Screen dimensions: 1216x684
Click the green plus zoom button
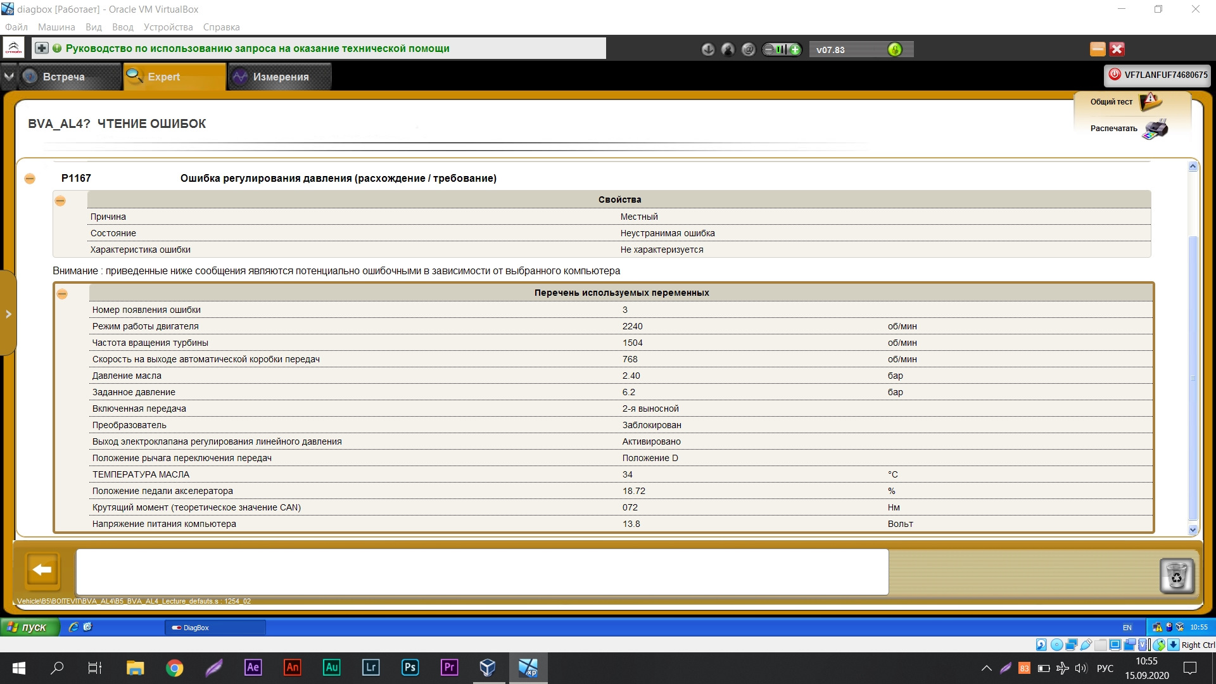click(795, 49)
